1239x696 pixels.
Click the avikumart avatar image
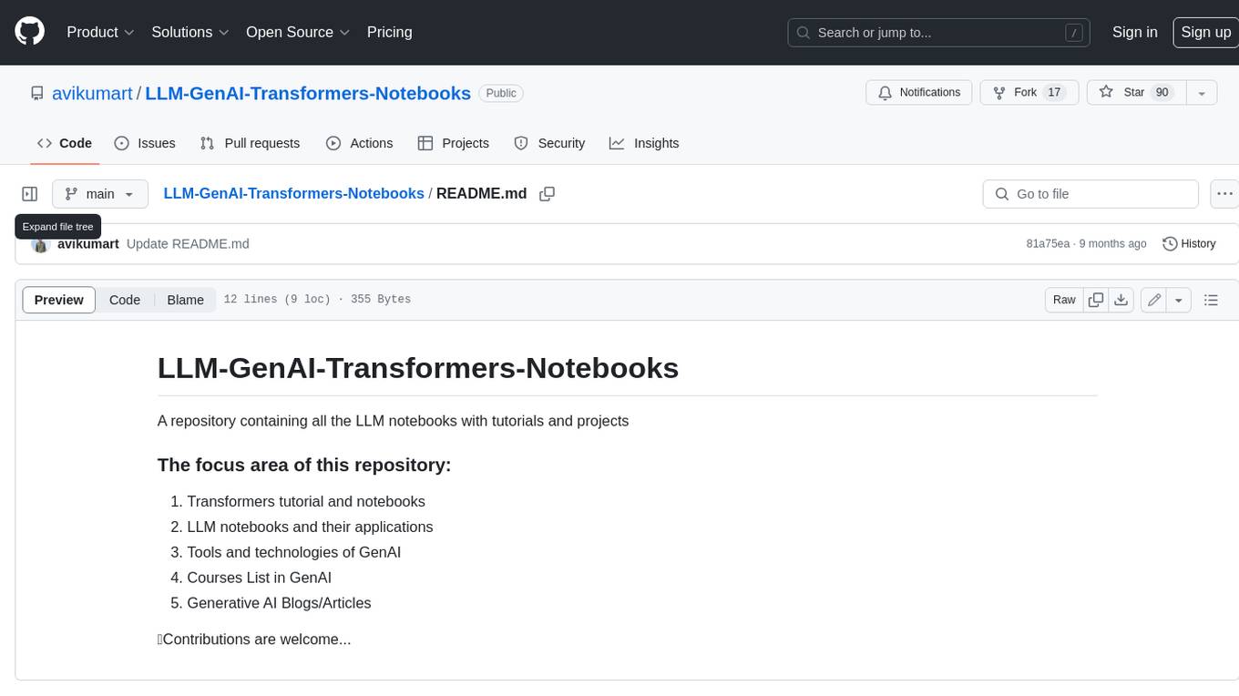coord(40,244)
